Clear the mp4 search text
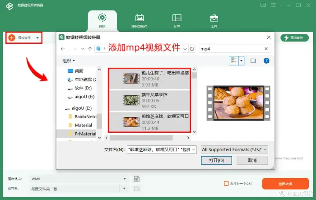 coord(266,49)
